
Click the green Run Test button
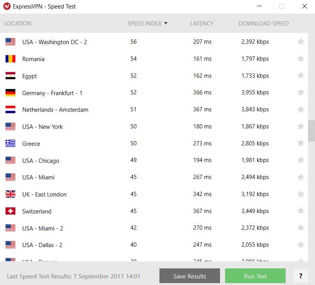[255, 276]
